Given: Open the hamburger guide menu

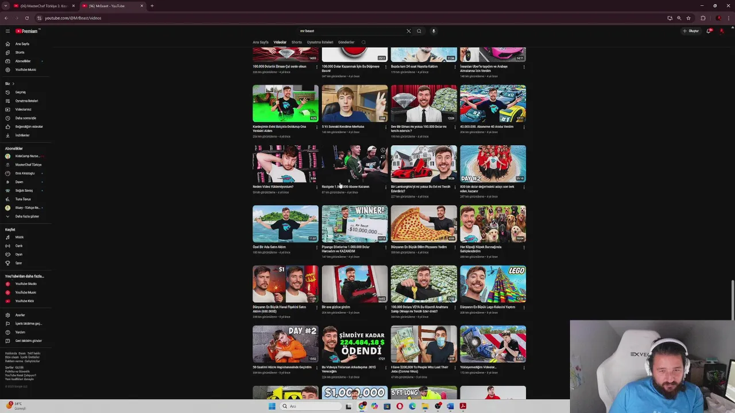Looking at the screenshot, I should pyautogui.click(x=7, y=31).
